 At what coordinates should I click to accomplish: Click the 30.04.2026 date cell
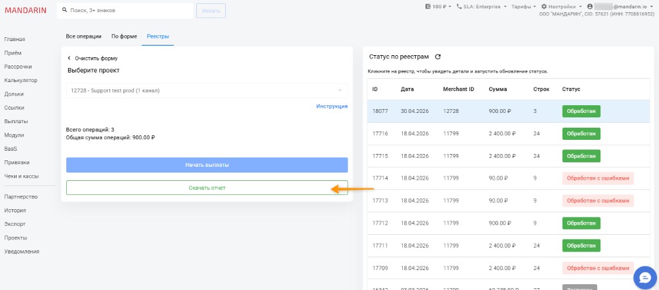pos(415,111)
